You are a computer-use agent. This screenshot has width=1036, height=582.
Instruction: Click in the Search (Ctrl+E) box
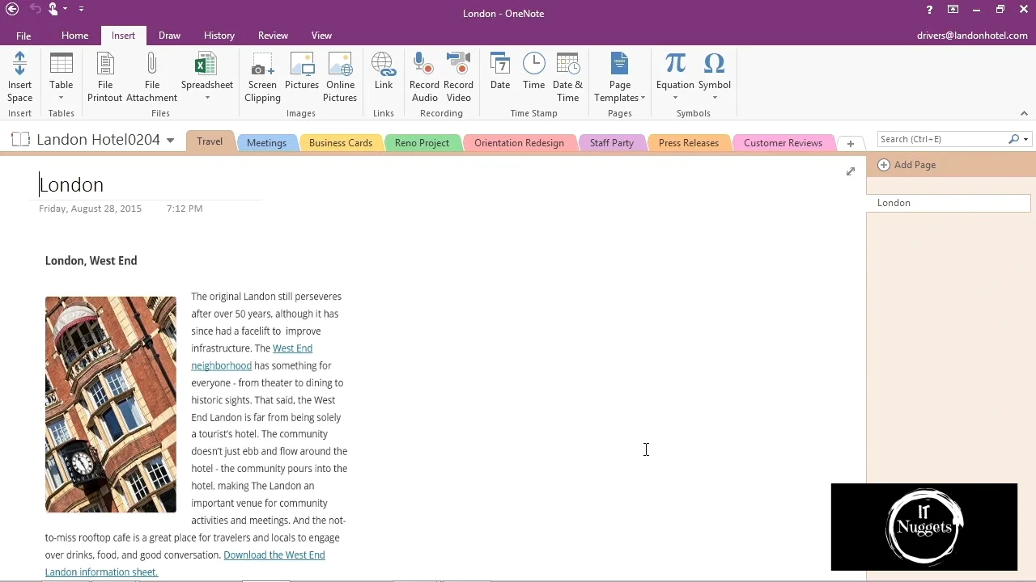tap(942, 140)
